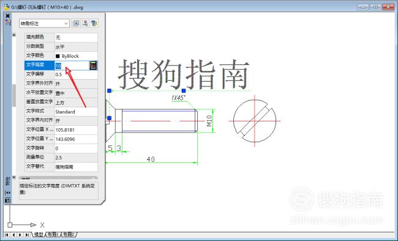Close the properties palette with the X icon
Screen dimensions: 398x241
7,16
